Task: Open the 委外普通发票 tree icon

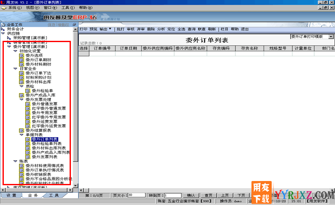Action: coord(28,104)
